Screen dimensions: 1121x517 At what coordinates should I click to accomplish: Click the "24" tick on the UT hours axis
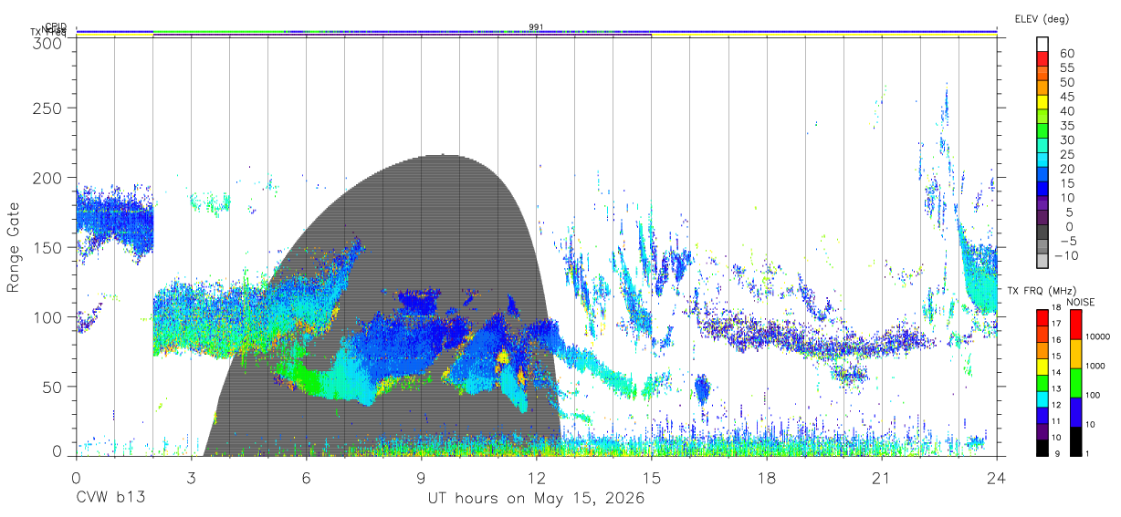[x=996, y=477]
